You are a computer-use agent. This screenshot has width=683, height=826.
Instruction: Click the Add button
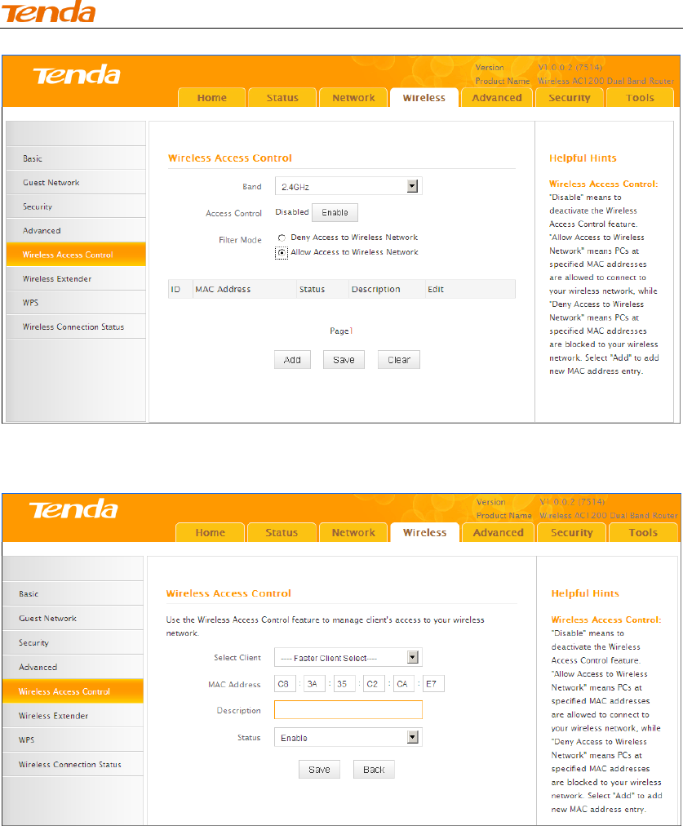(x=292, y=360)
